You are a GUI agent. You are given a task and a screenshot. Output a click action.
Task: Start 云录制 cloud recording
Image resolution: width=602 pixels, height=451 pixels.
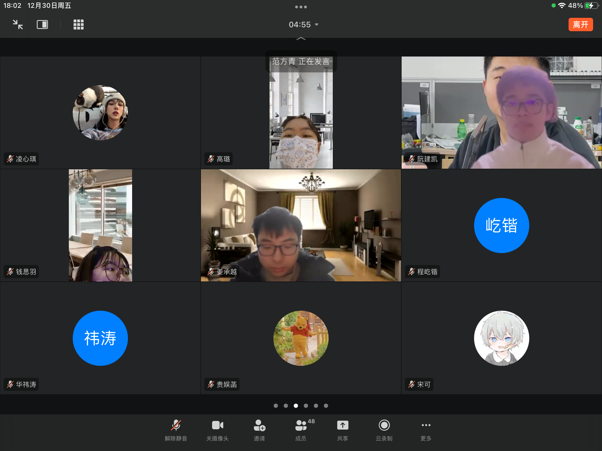pyautogui.click(x=384, y=430)
